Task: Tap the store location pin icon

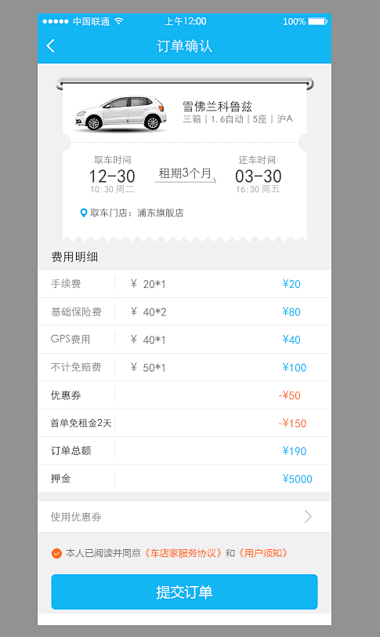Action: pyautogui.click(x=84, y=213)
